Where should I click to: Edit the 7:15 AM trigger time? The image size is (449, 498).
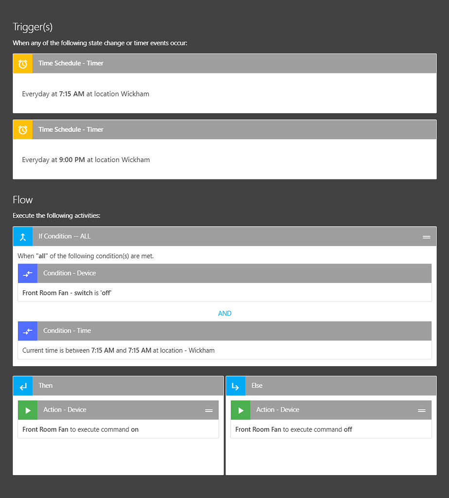pyautogui.click(x=73, y=94)
